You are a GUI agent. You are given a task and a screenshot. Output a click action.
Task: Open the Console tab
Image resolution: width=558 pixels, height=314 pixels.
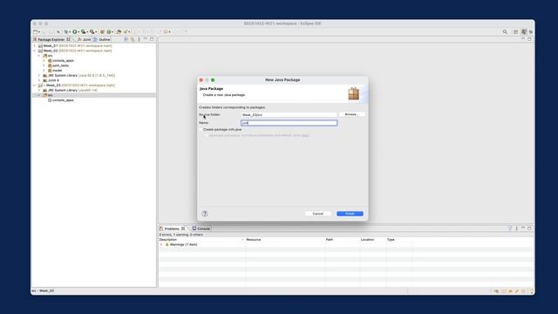201,229
